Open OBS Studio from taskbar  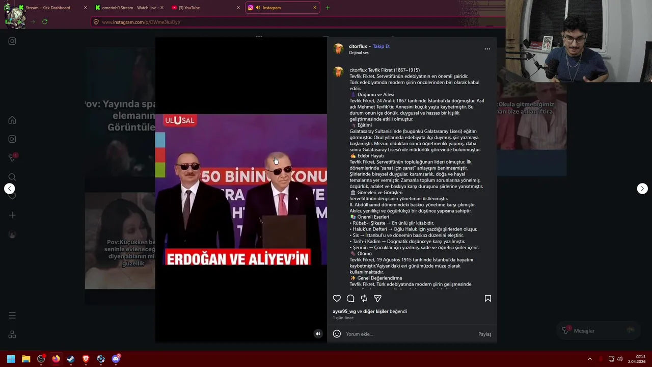(x=41, y=359)
